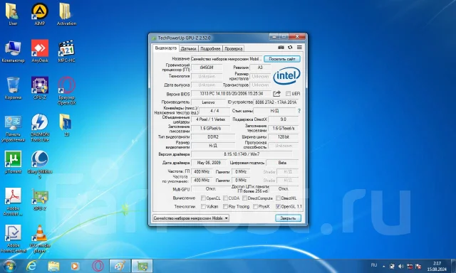This screenshot has width=456, height=273.
Task: Open the User folder on desktop
Action: (13, 14)
